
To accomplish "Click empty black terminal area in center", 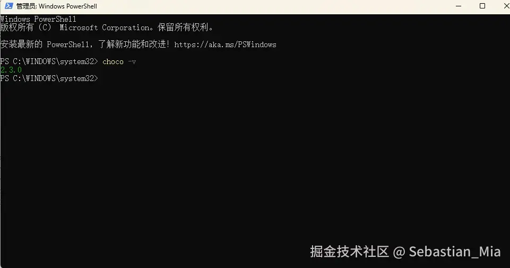I will (x=255, y=156).
